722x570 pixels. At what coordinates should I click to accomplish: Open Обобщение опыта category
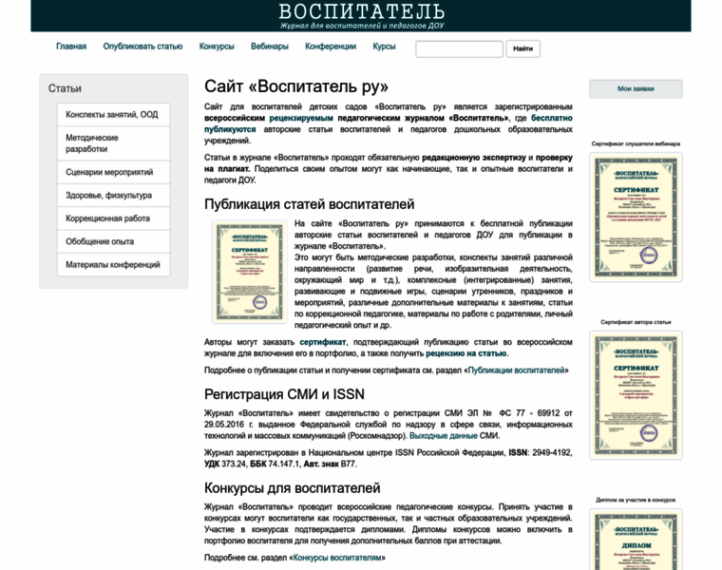pos(113,241)
